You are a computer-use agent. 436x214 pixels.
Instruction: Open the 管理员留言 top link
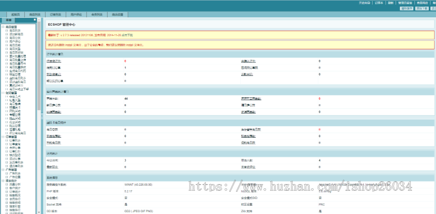coord(405,3)
